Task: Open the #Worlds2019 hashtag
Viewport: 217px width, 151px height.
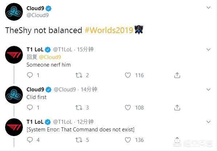Action: (109, 30)
